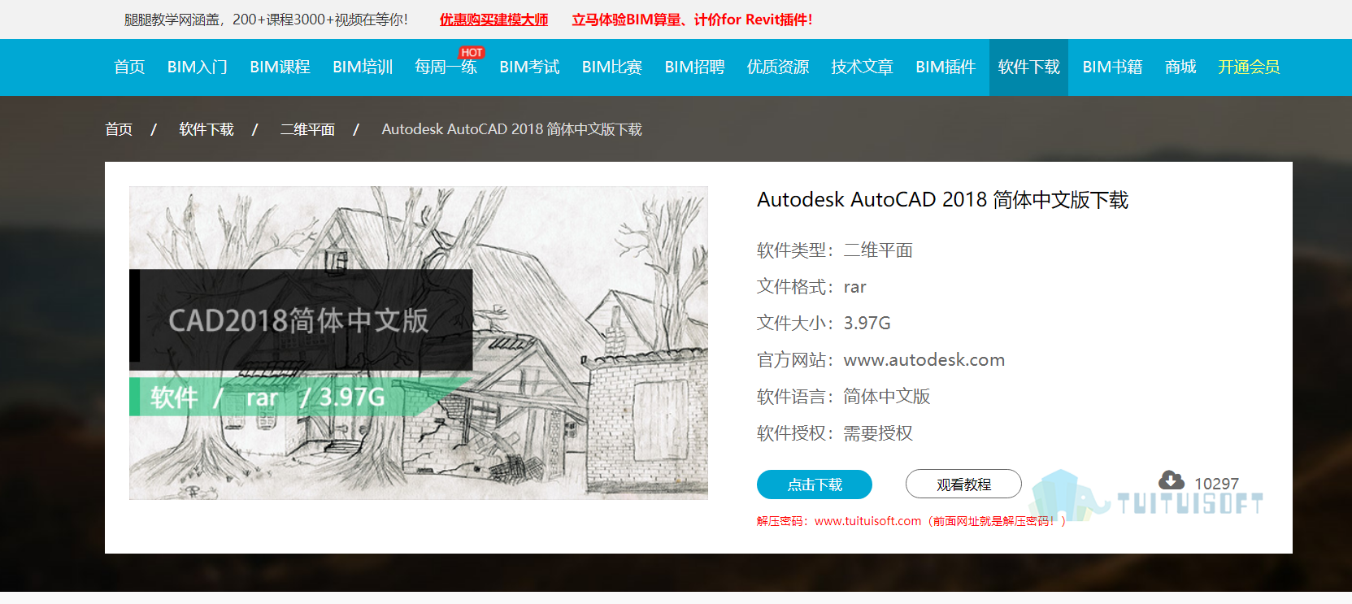Open the 立马体验BIM算量 Revit插件 promo link

(692, 20)
